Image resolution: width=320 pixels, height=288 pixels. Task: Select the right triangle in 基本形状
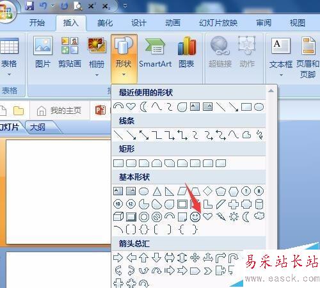point(170,191)
